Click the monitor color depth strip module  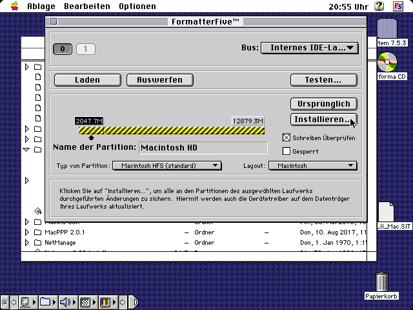tap(104, 302)
